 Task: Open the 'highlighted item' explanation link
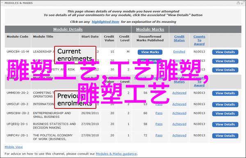105,22
